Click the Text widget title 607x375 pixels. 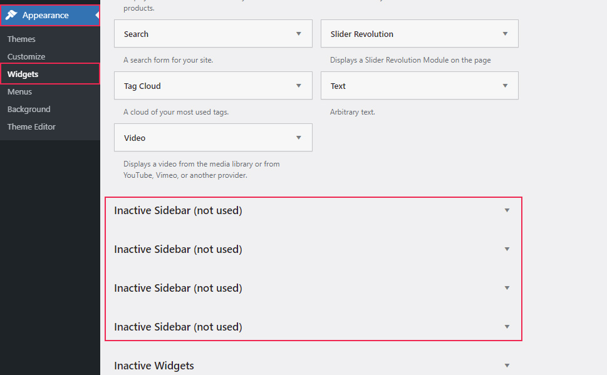tap(338, 86)
